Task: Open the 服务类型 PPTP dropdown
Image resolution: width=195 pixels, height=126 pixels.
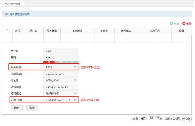Action: 60,67
